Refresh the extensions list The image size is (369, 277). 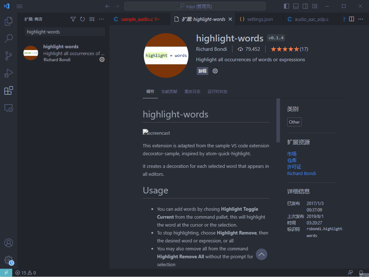(x=83, y=19)
